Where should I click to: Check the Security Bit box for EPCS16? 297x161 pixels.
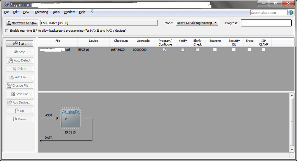click(x=234, y=50)
